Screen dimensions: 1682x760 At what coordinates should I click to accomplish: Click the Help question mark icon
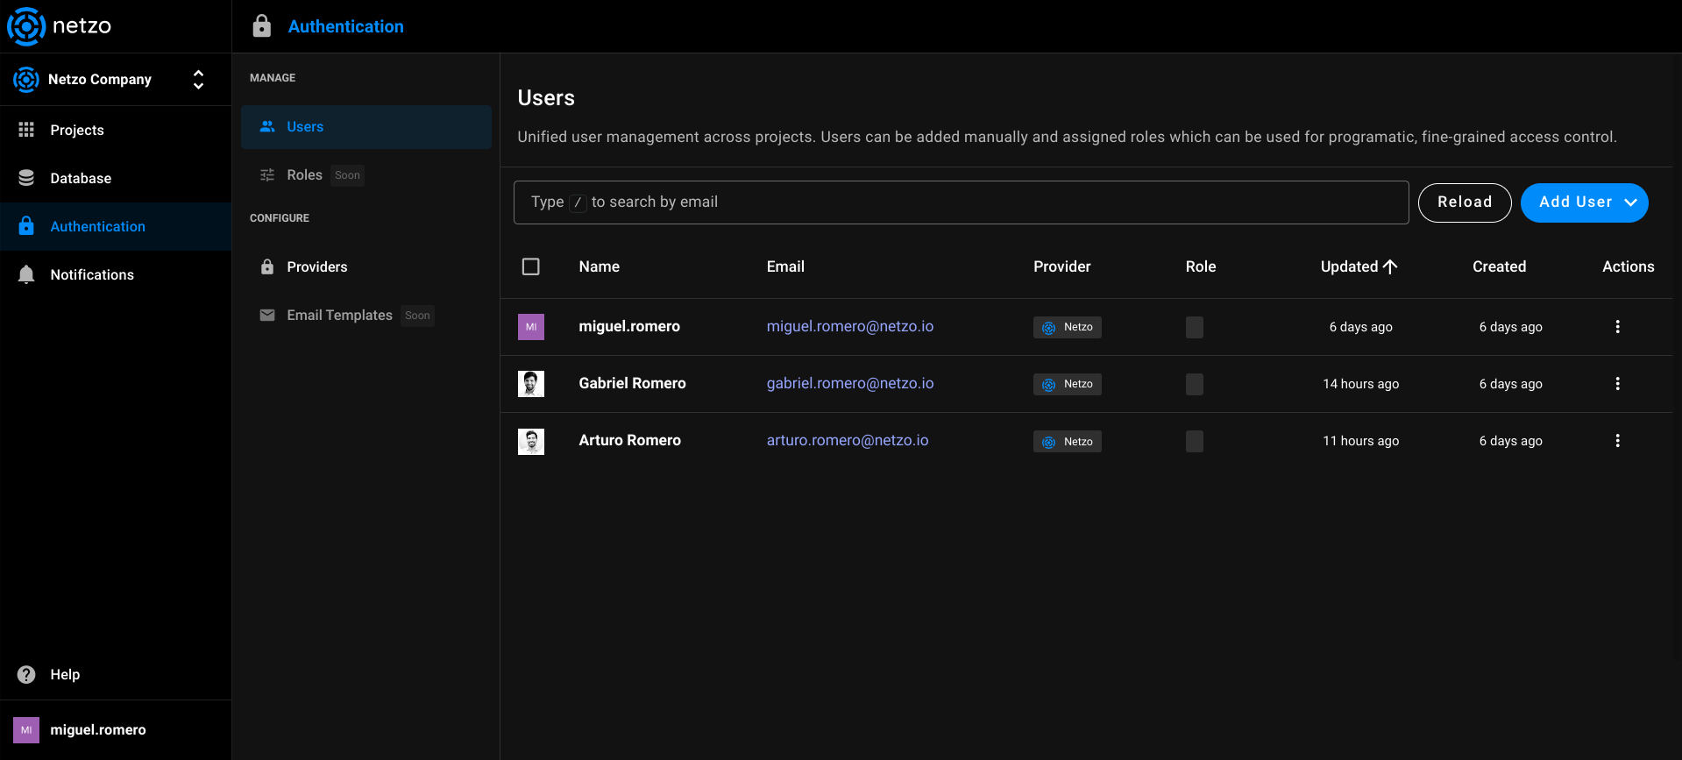tap(26, 674)
